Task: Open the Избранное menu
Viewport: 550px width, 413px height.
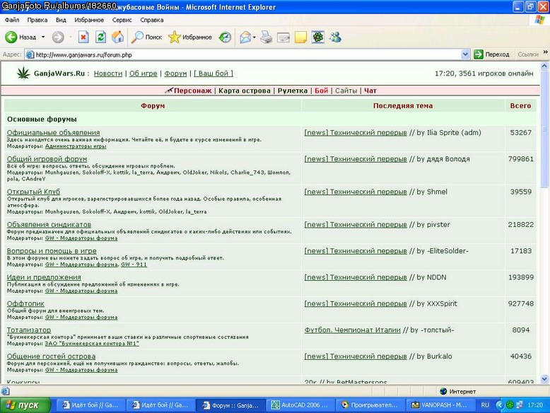Action: (x=89, y=20)
